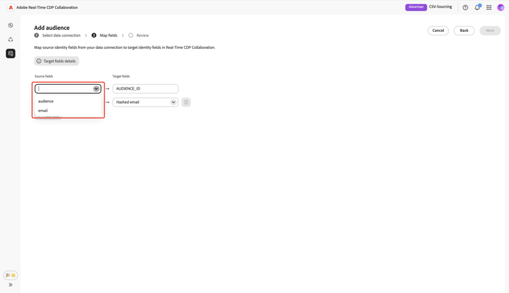The width and height of the screenshot is (509, 293).
Task: Open the app switcher grid icon
Action: 489,7
